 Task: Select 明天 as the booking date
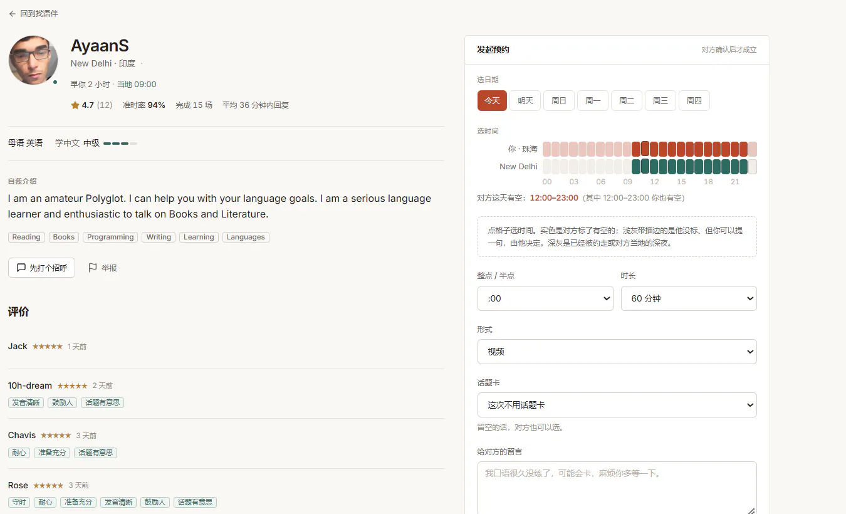click(526, 101)
